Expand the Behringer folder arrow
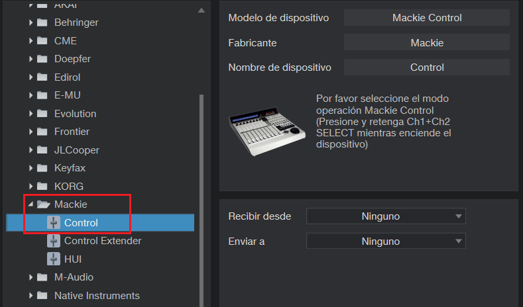Image resolution: width=523 pixels, height=307 pixels. click(x=30, y=22)
